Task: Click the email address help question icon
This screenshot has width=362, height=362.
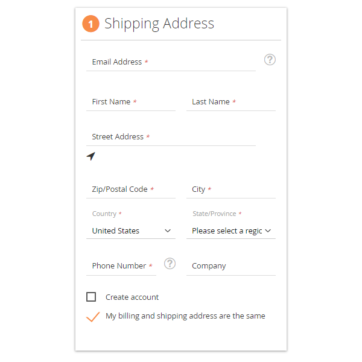Action: point(270,60)
